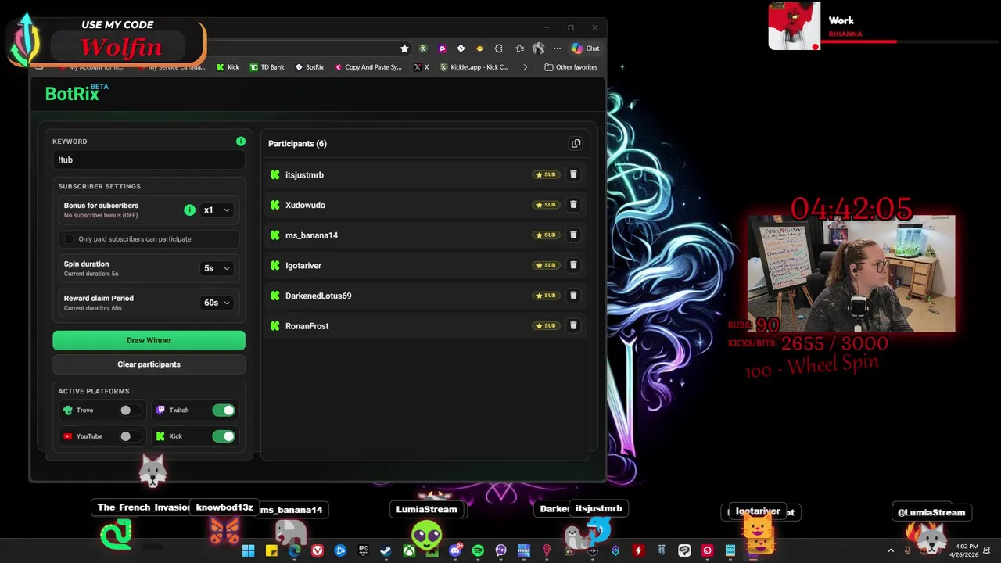The height and width of the screenshot is (563, 1001).
Task: Click the info icon next to subscriber bonus
Action: pyautogui.click(x=189, y=210)
